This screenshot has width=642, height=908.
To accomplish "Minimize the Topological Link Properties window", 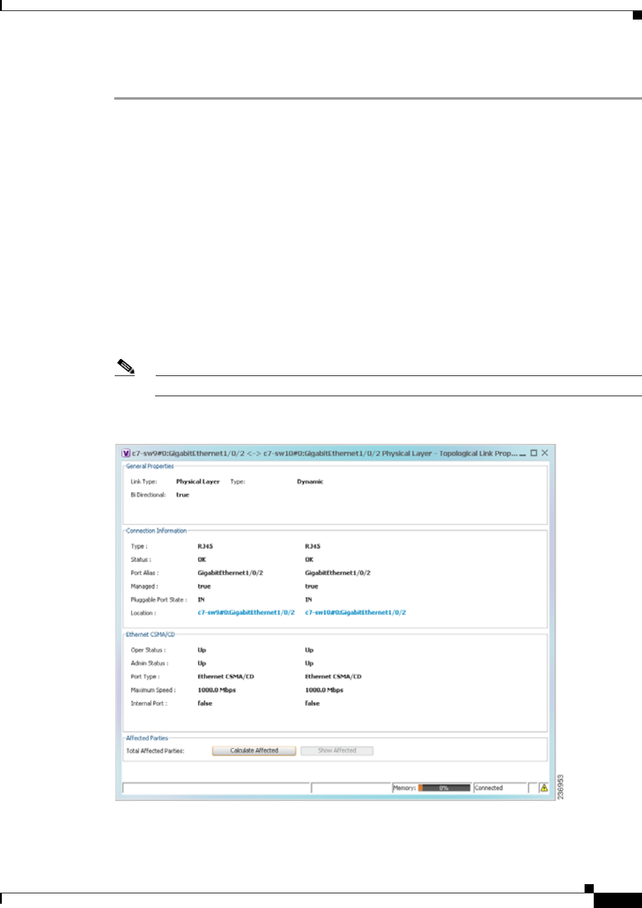I will (523, 454).
